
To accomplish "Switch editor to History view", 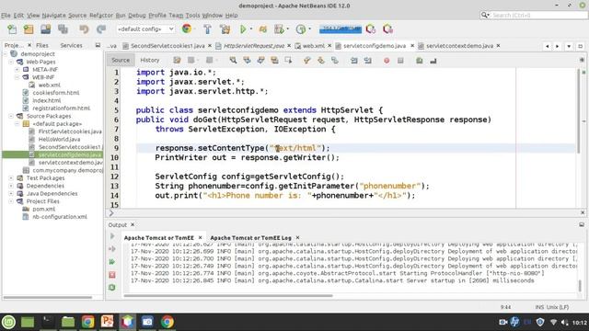I will (150, 60).
